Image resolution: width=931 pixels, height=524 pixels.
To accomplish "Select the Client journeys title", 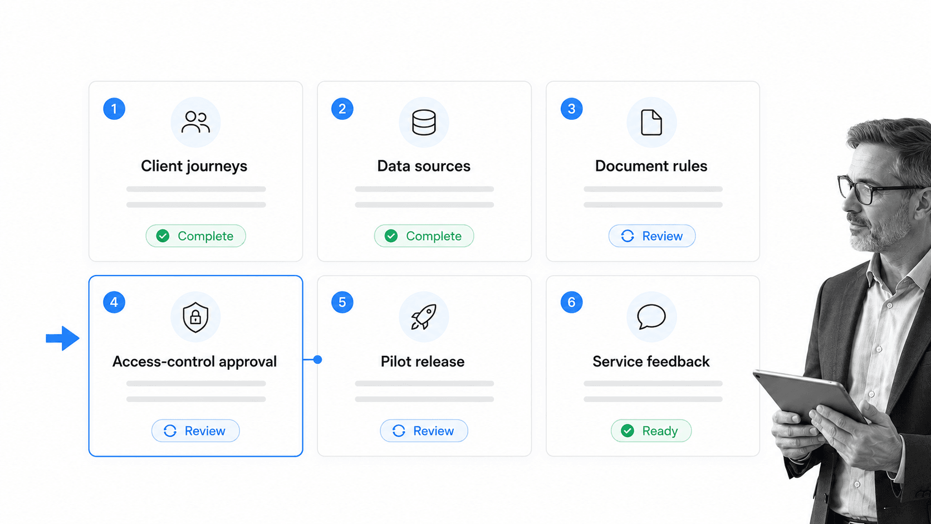I will coord(194,166).
